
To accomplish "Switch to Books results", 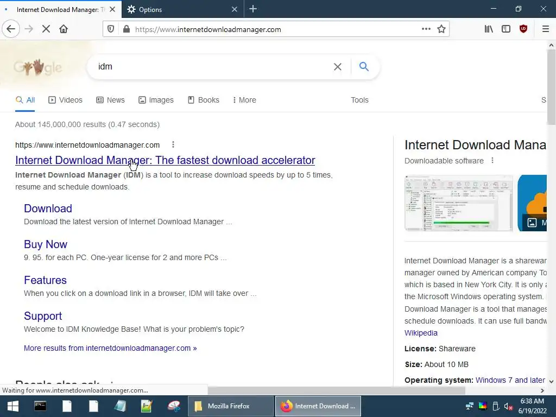I will click(x=204, y=100).
